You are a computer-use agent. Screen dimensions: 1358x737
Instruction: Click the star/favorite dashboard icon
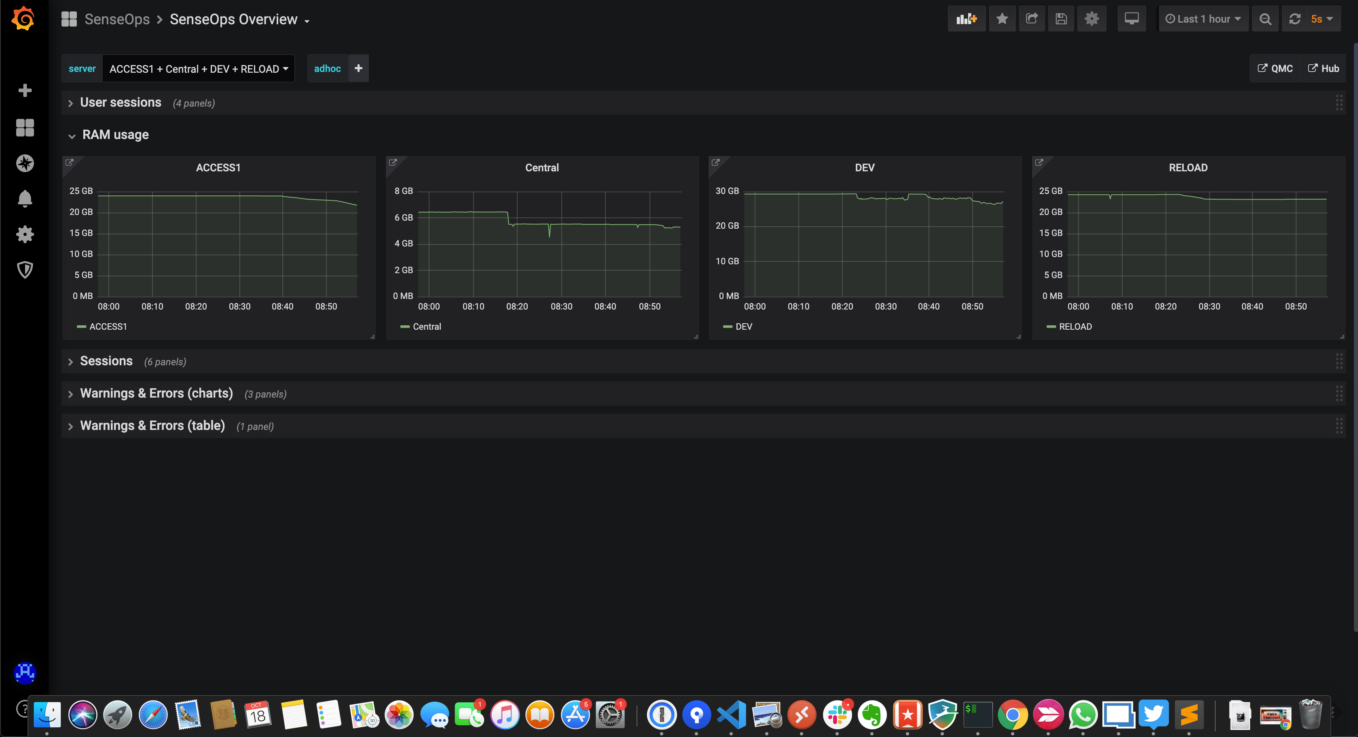(1002, 18)
